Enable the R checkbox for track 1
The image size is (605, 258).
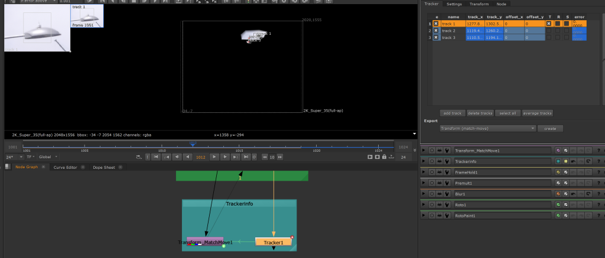(x=558, y=24)
